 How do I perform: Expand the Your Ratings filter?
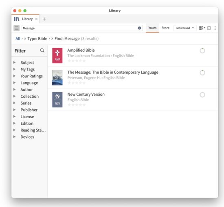[14, 76]
